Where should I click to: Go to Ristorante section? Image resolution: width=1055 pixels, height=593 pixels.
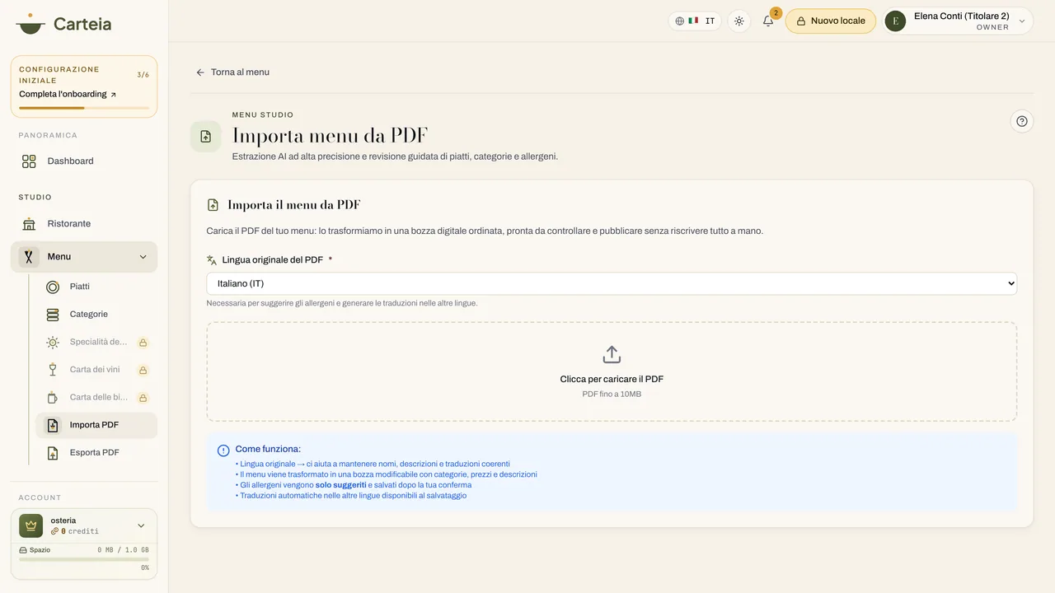coord(84,224)
